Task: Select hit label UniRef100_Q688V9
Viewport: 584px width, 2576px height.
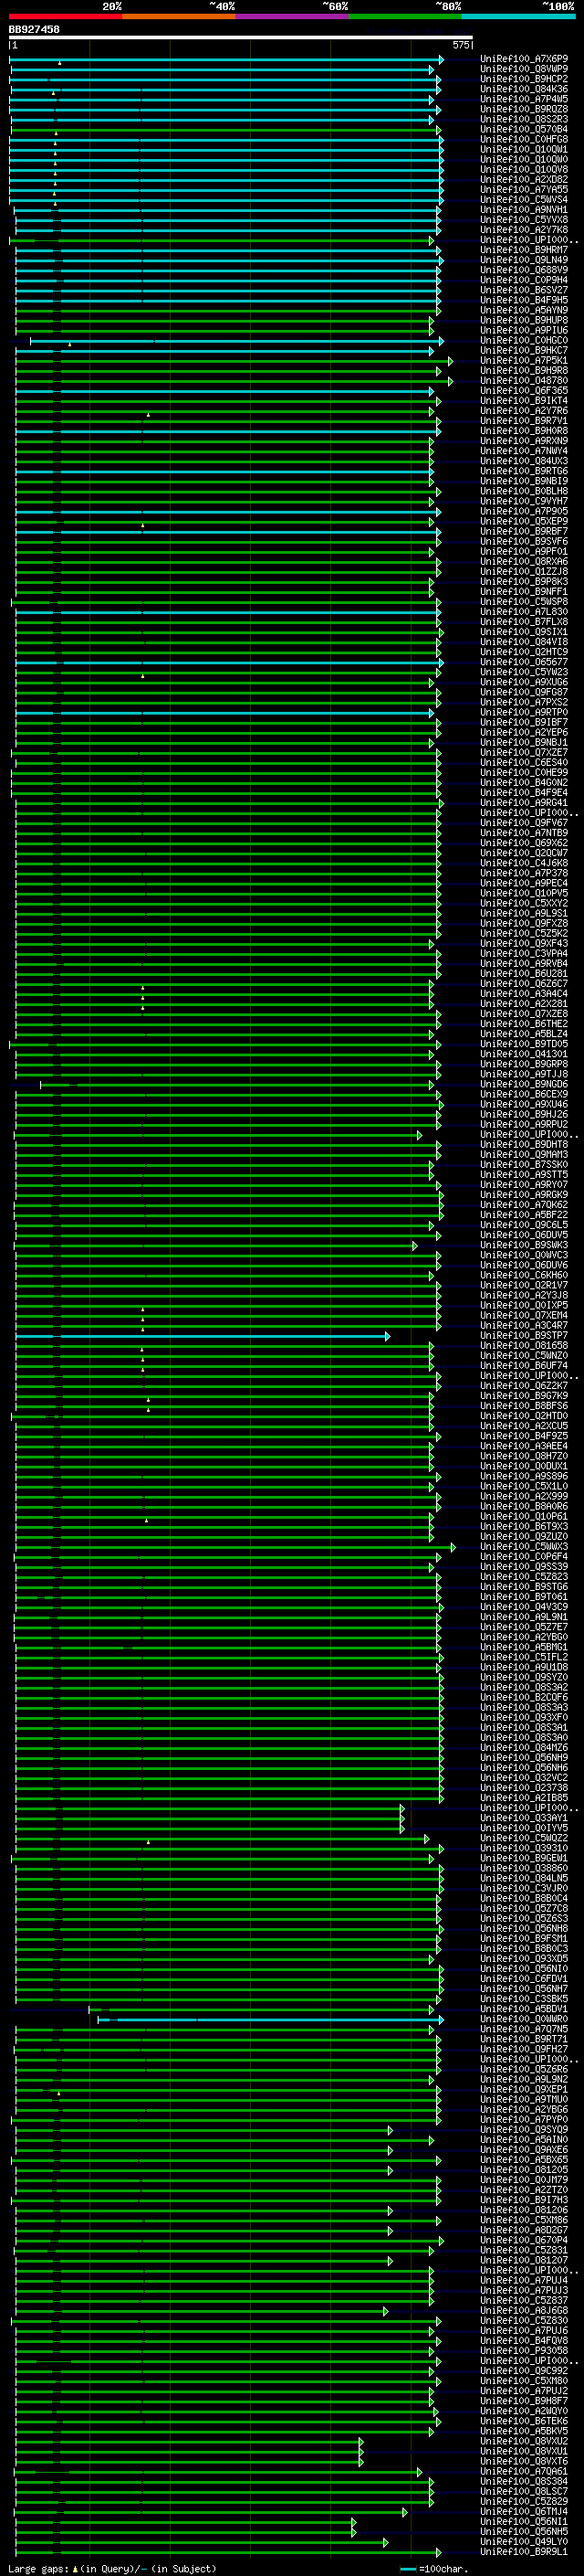Action: pos(524,270)
